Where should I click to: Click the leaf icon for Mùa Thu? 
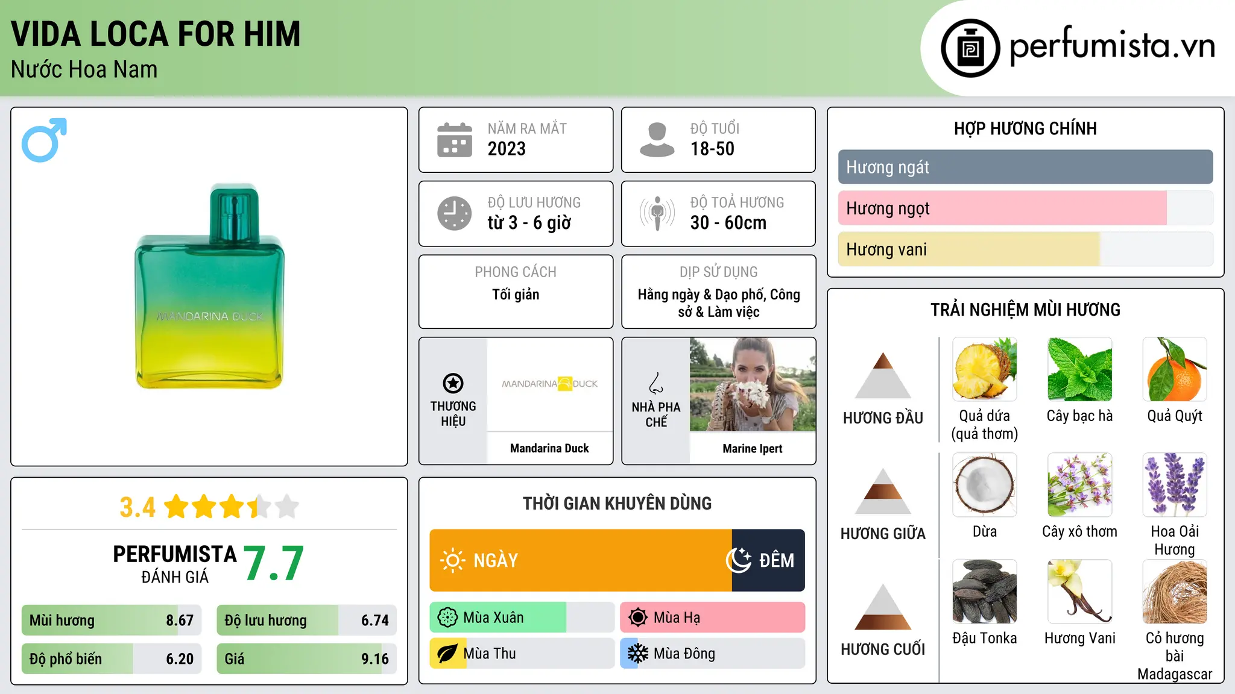447,654
